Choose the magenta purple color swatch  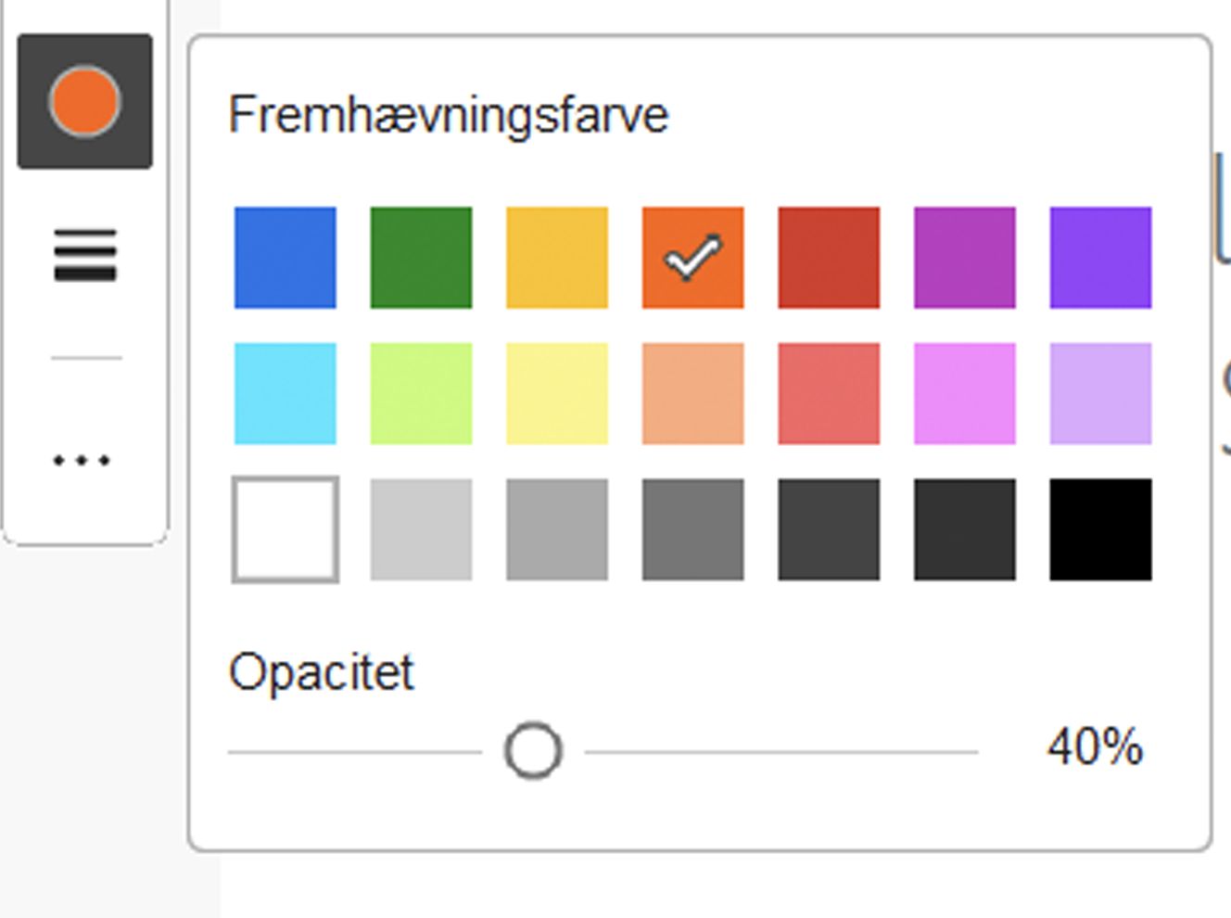(964, 258)
